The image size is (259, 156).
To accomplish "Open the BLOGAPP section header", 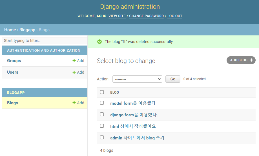I will click(16, 92).
